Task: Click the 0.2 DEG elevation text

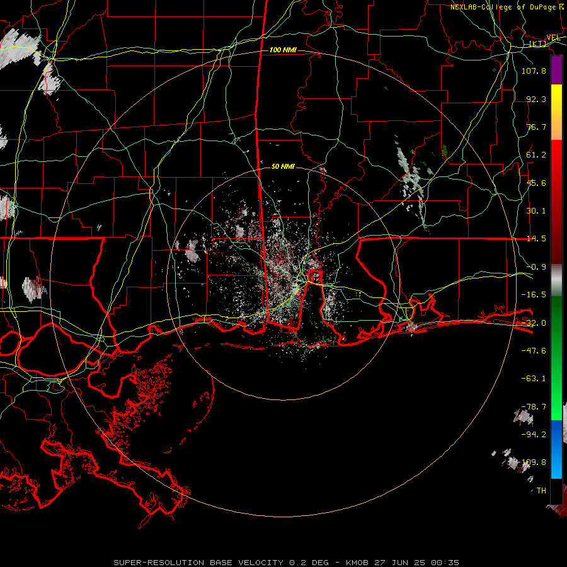Action: (309, 563)
